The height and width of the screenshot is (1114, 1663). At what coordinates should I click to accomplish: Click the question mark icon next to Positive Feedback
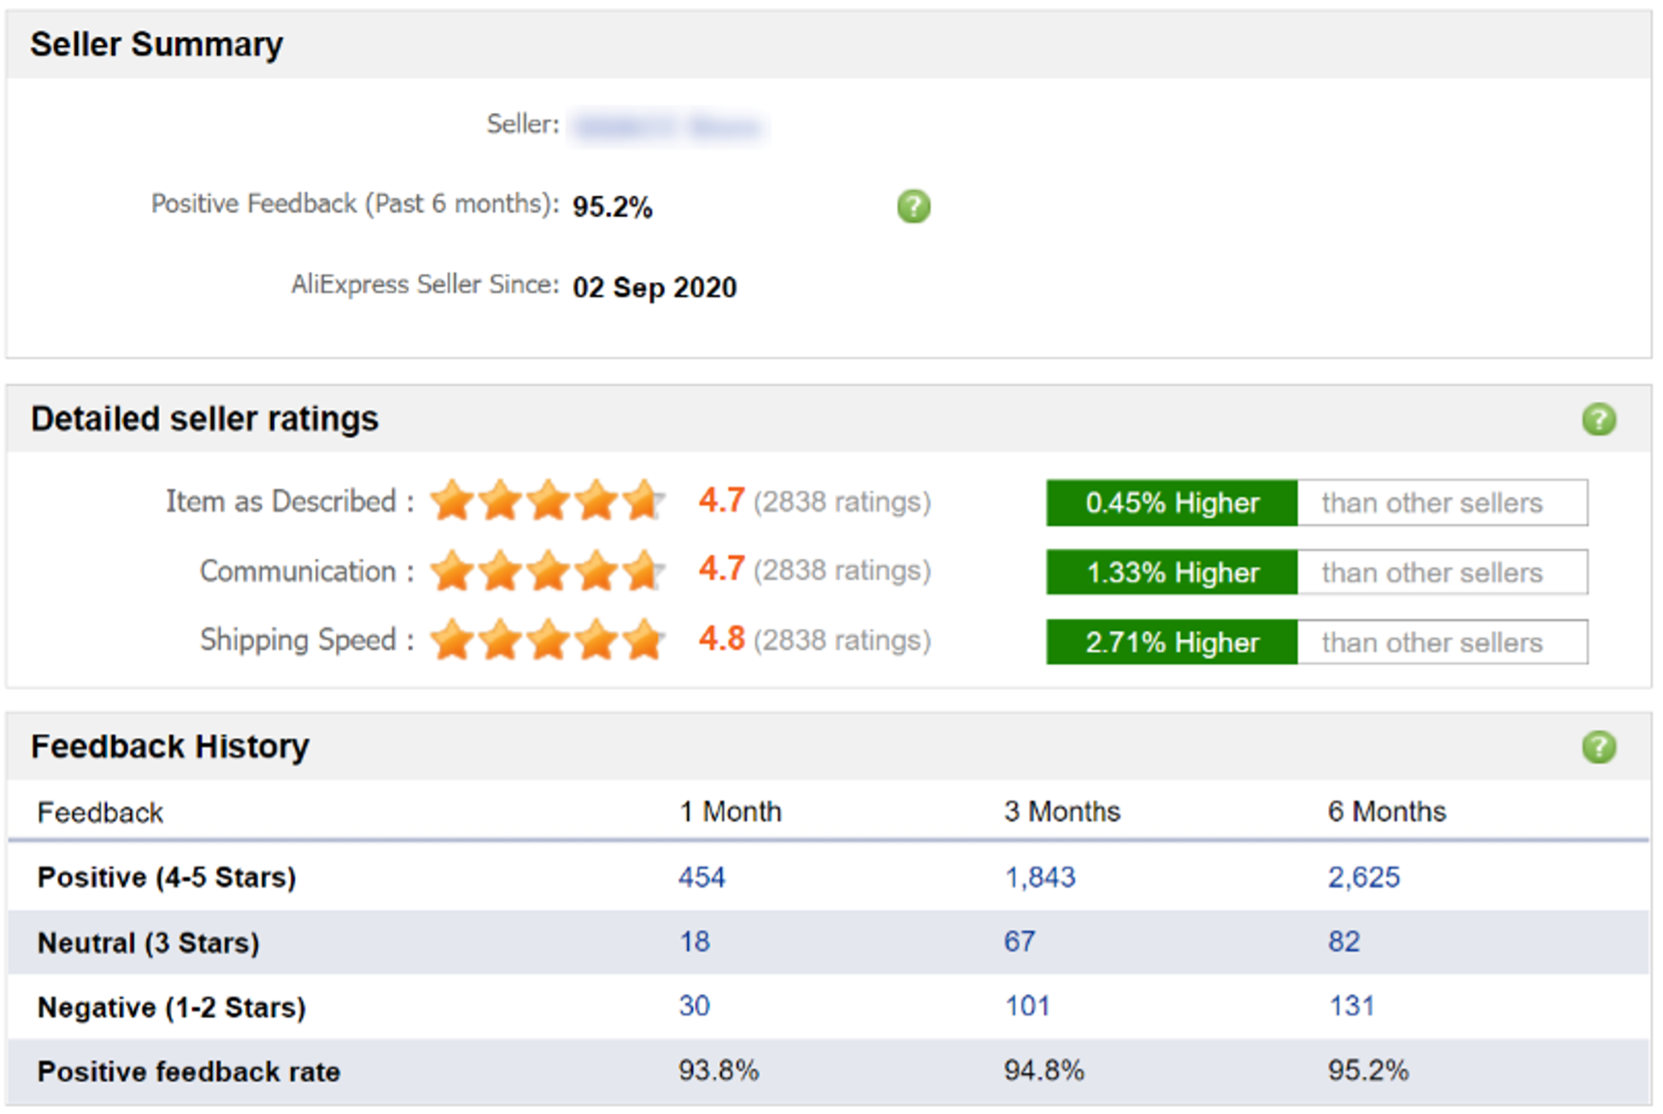coord(908,204)
